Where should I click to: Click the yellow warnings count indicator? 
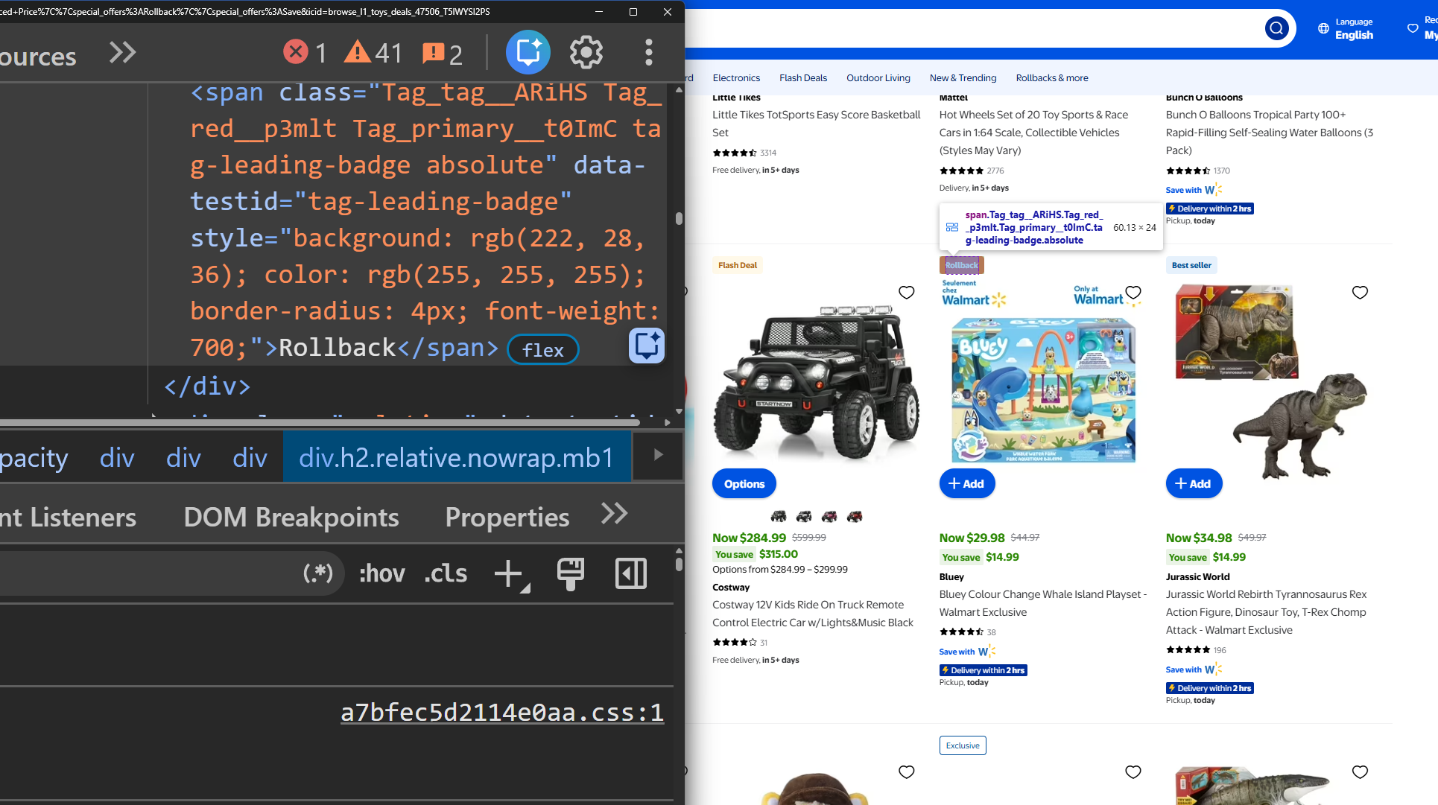(x=374, y=52)
